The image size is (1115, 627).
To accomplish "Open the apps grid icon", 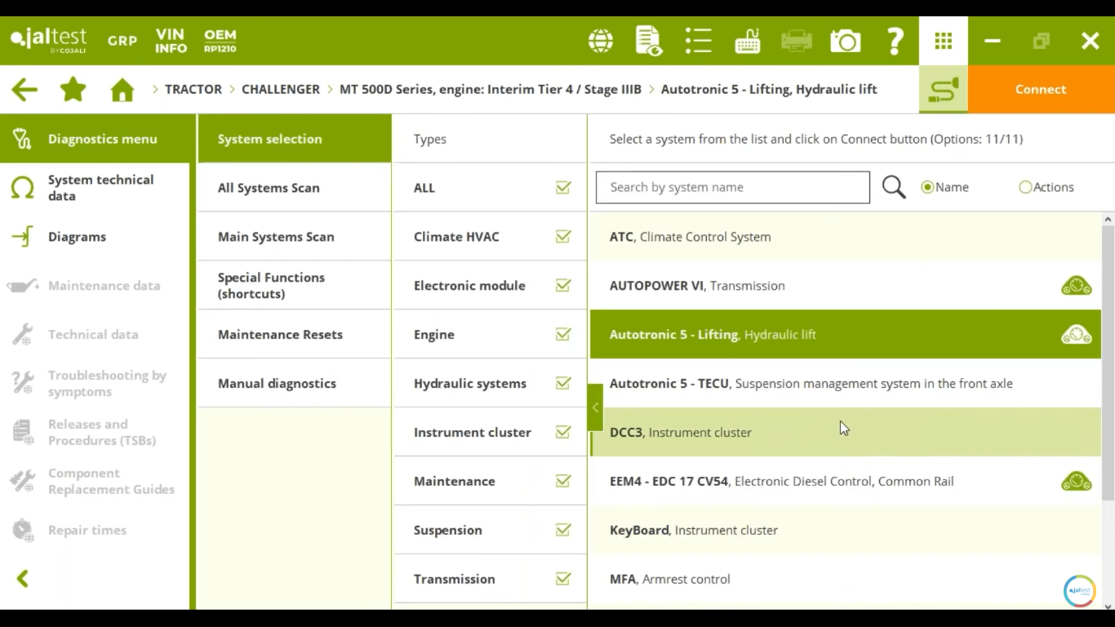I will (944, 41).
